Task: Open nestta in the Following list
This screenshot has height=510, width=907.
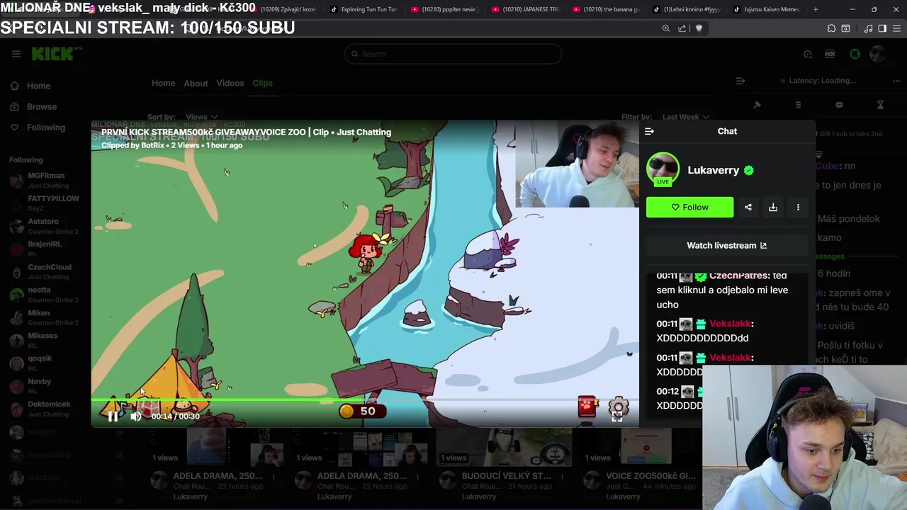Action: (47, 294)
